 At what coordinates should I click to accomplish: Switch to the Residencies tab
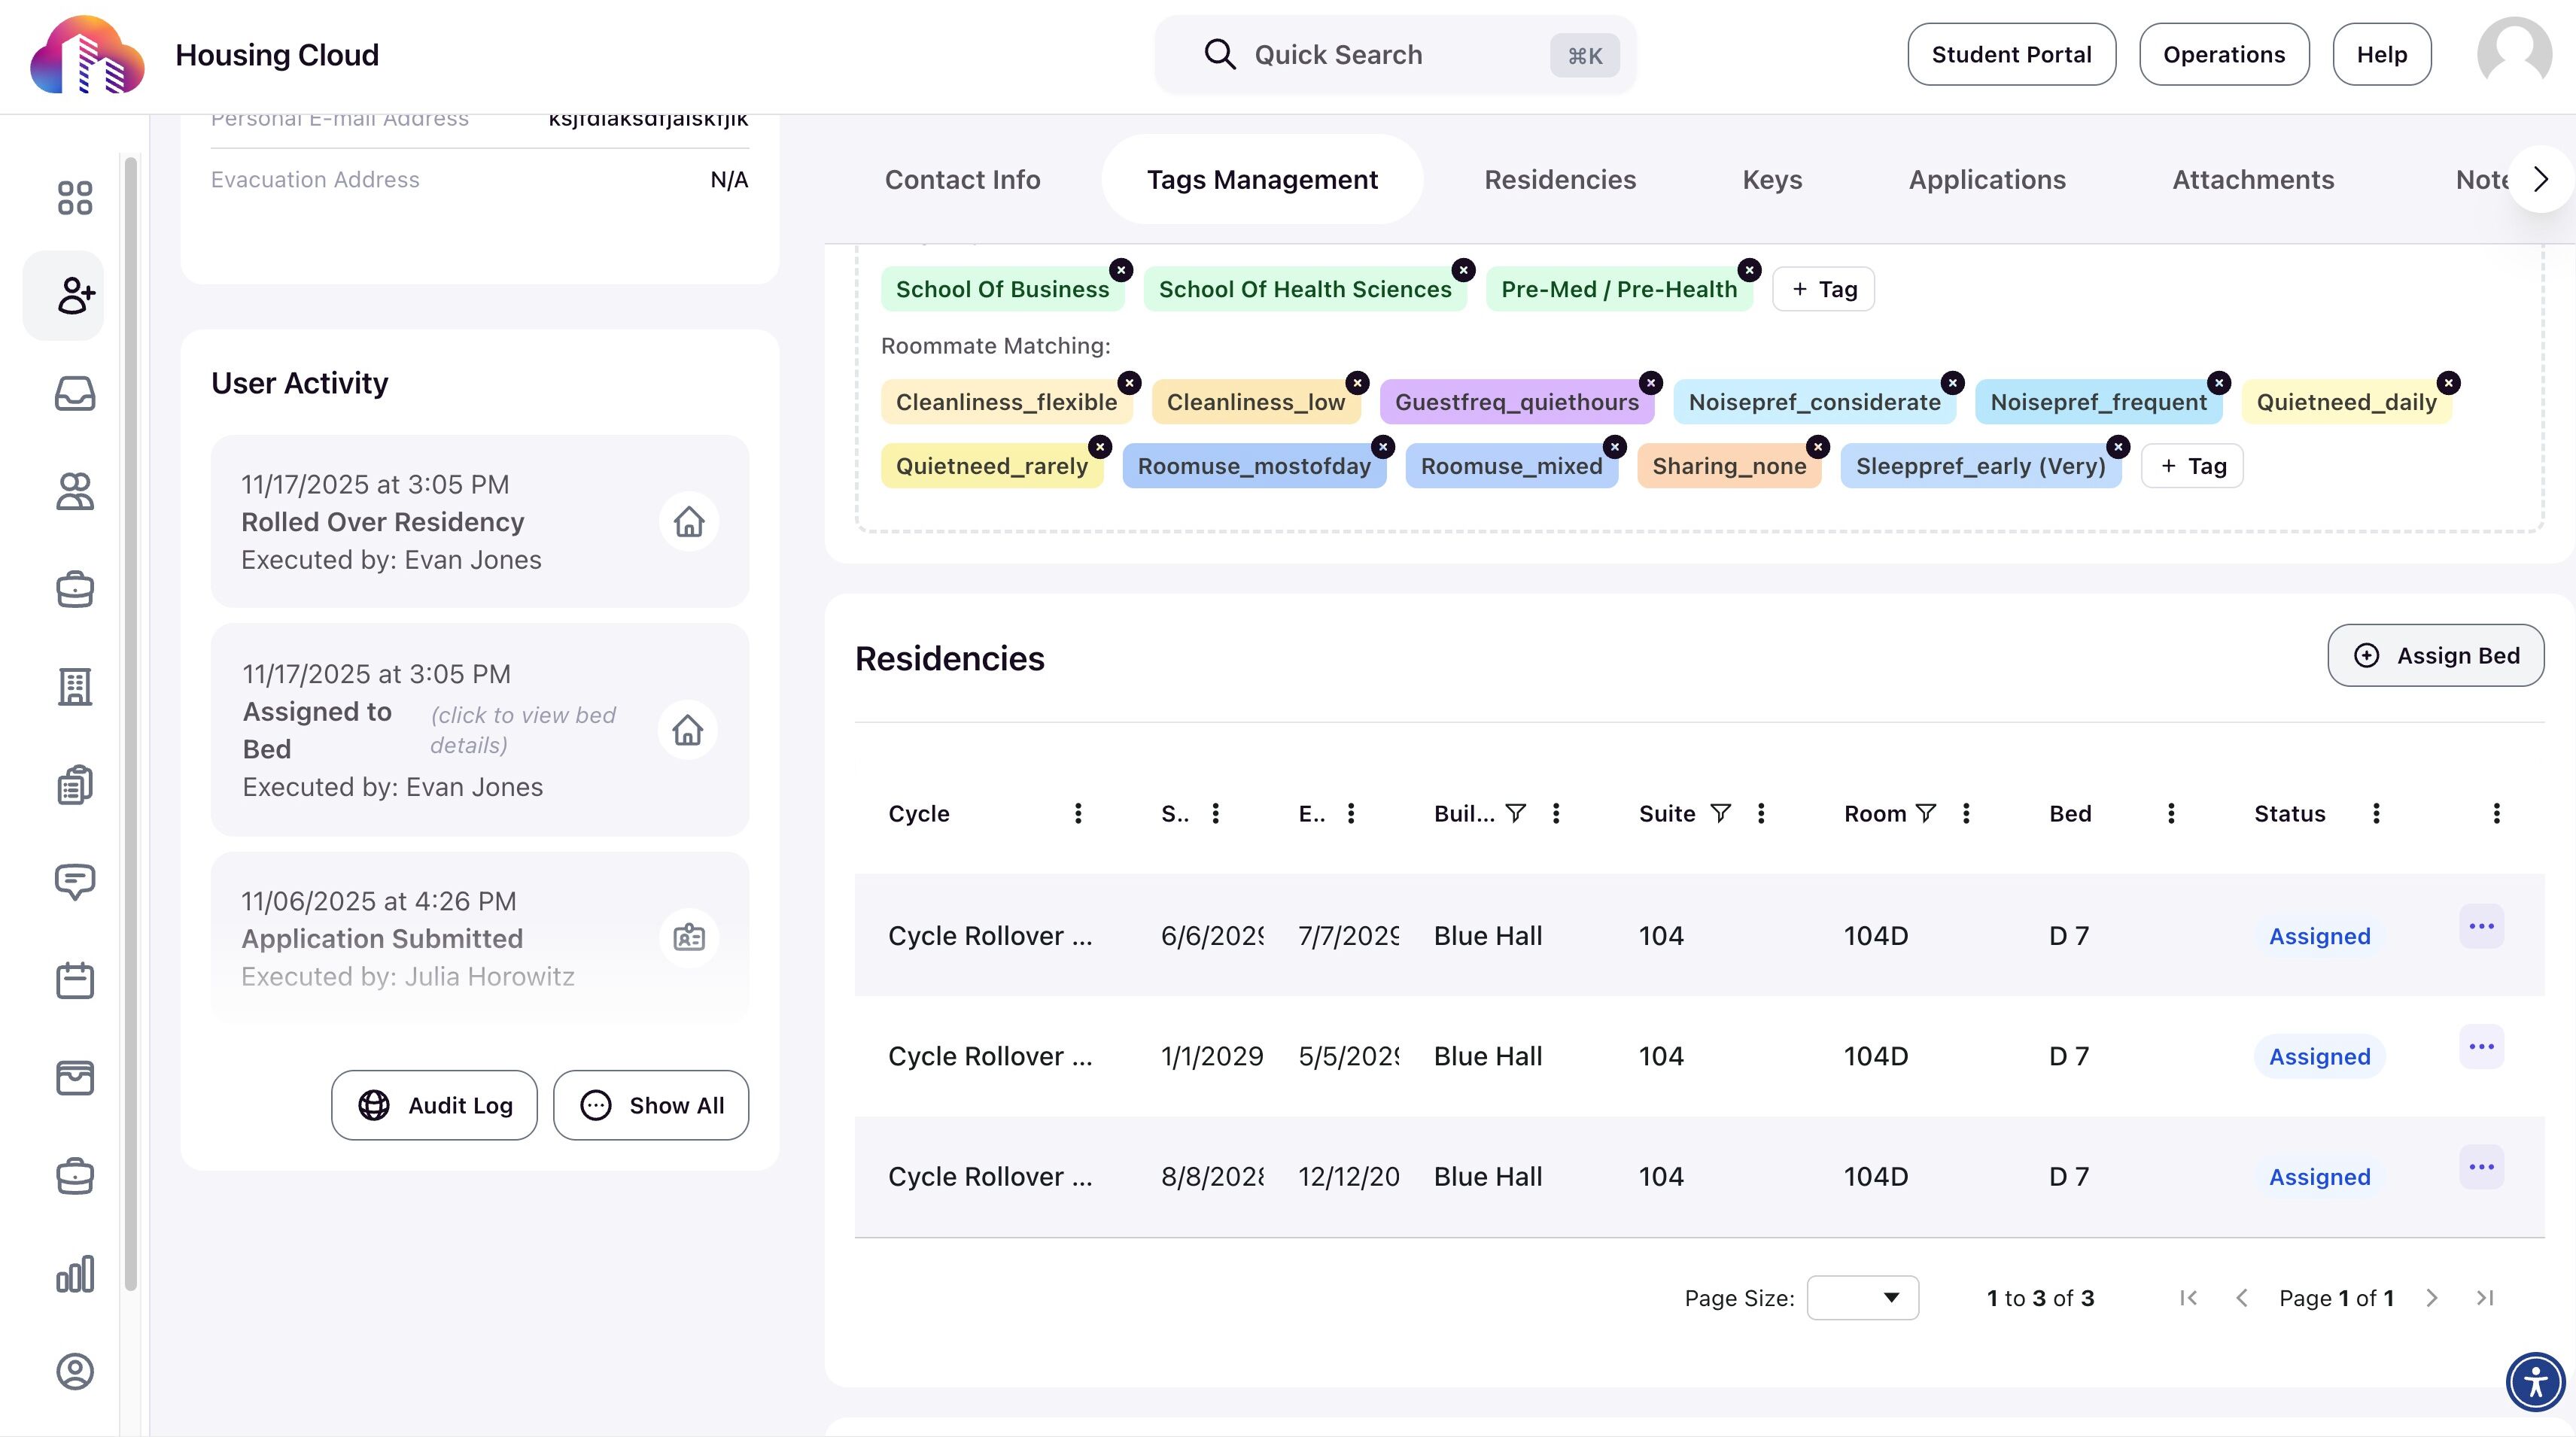pos(1559,180)
